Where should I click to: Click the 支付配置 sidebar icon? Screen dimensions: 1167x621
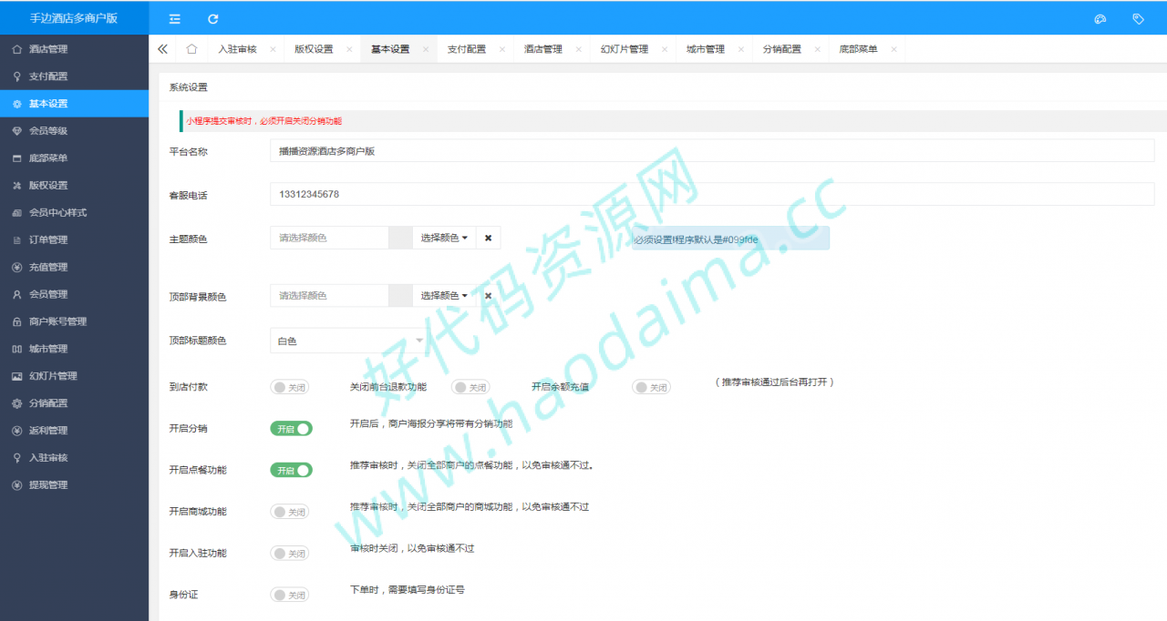click(17, 76)
